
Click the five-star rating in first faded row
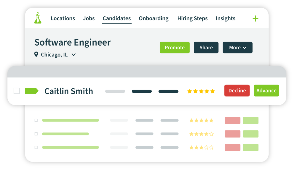[x=201, y=121]
